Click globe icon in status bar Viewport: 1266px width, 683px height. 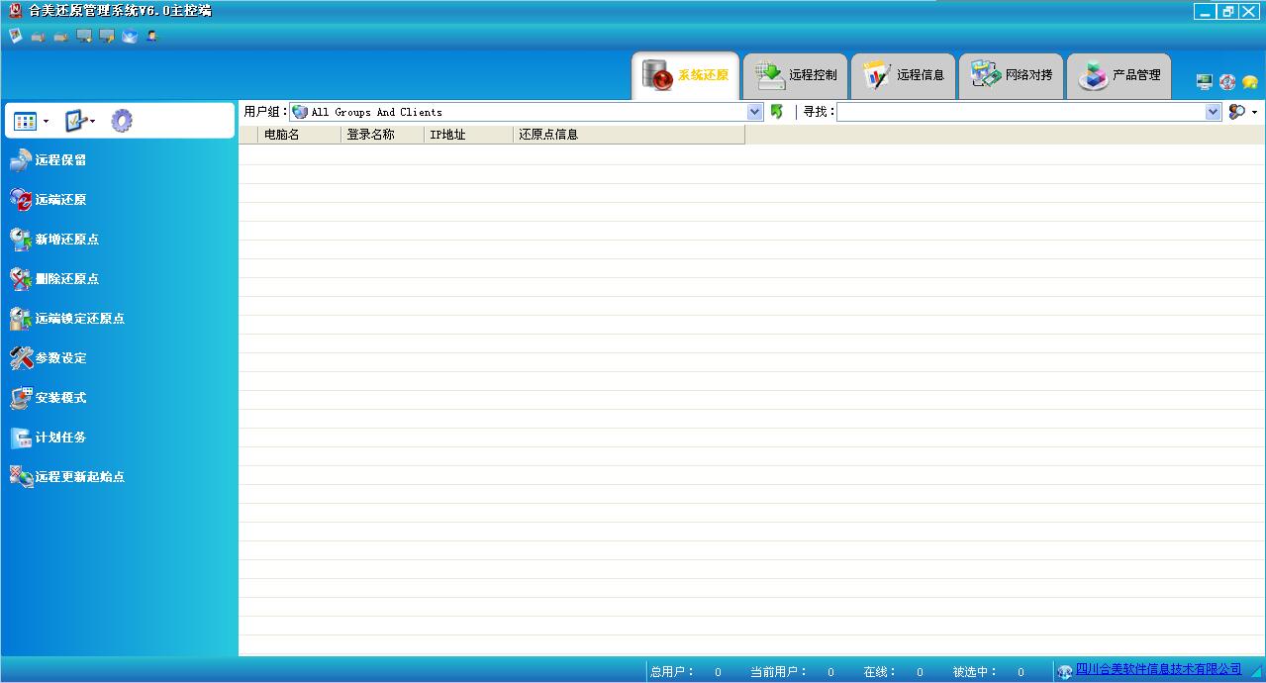coord(1065,672)
